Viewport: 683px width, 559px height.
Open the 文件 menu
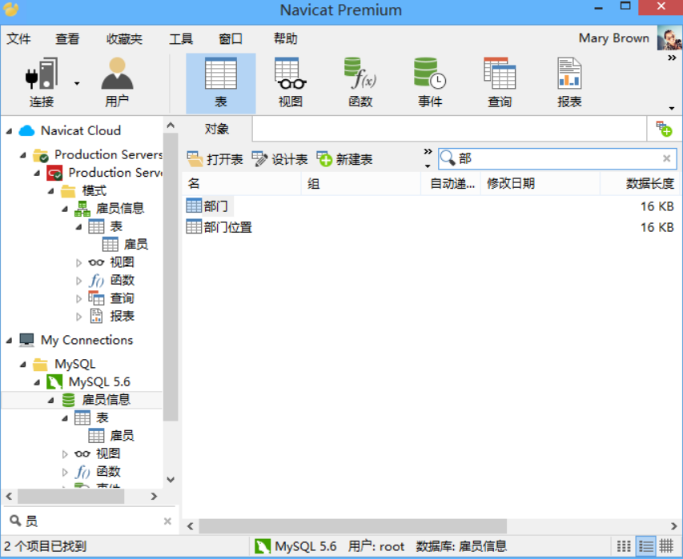pos(18,38)
